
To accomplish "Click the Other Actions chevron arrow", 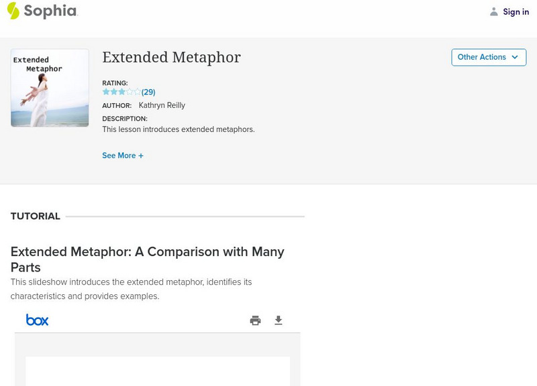I will tap(515, 58).
